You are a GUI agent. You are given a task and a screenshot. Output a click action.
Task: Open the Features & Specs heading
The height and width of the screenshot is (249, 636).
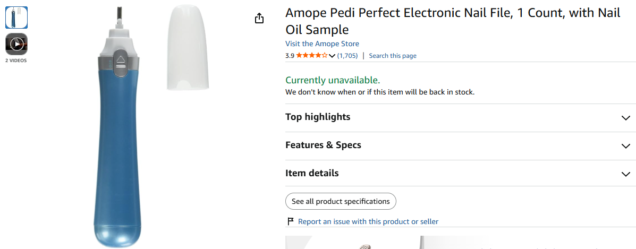[x=323, y=145]
